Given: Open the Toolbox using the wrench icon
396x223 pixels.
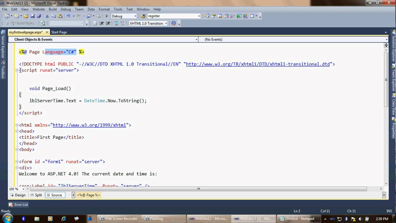Looking at the screenshot, I should 232,16.
